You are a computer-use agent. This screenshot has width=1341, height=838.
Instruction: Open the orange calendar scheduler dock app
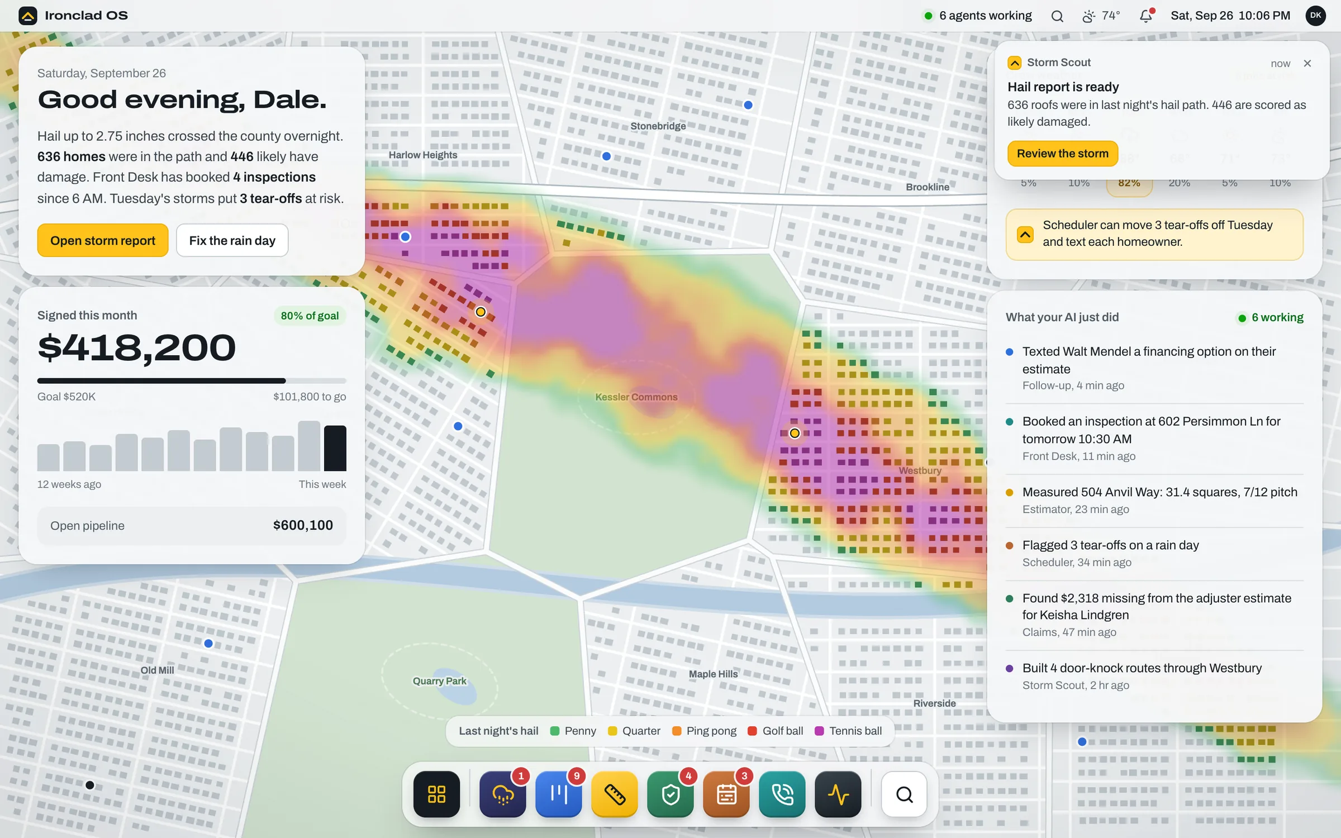726,794
